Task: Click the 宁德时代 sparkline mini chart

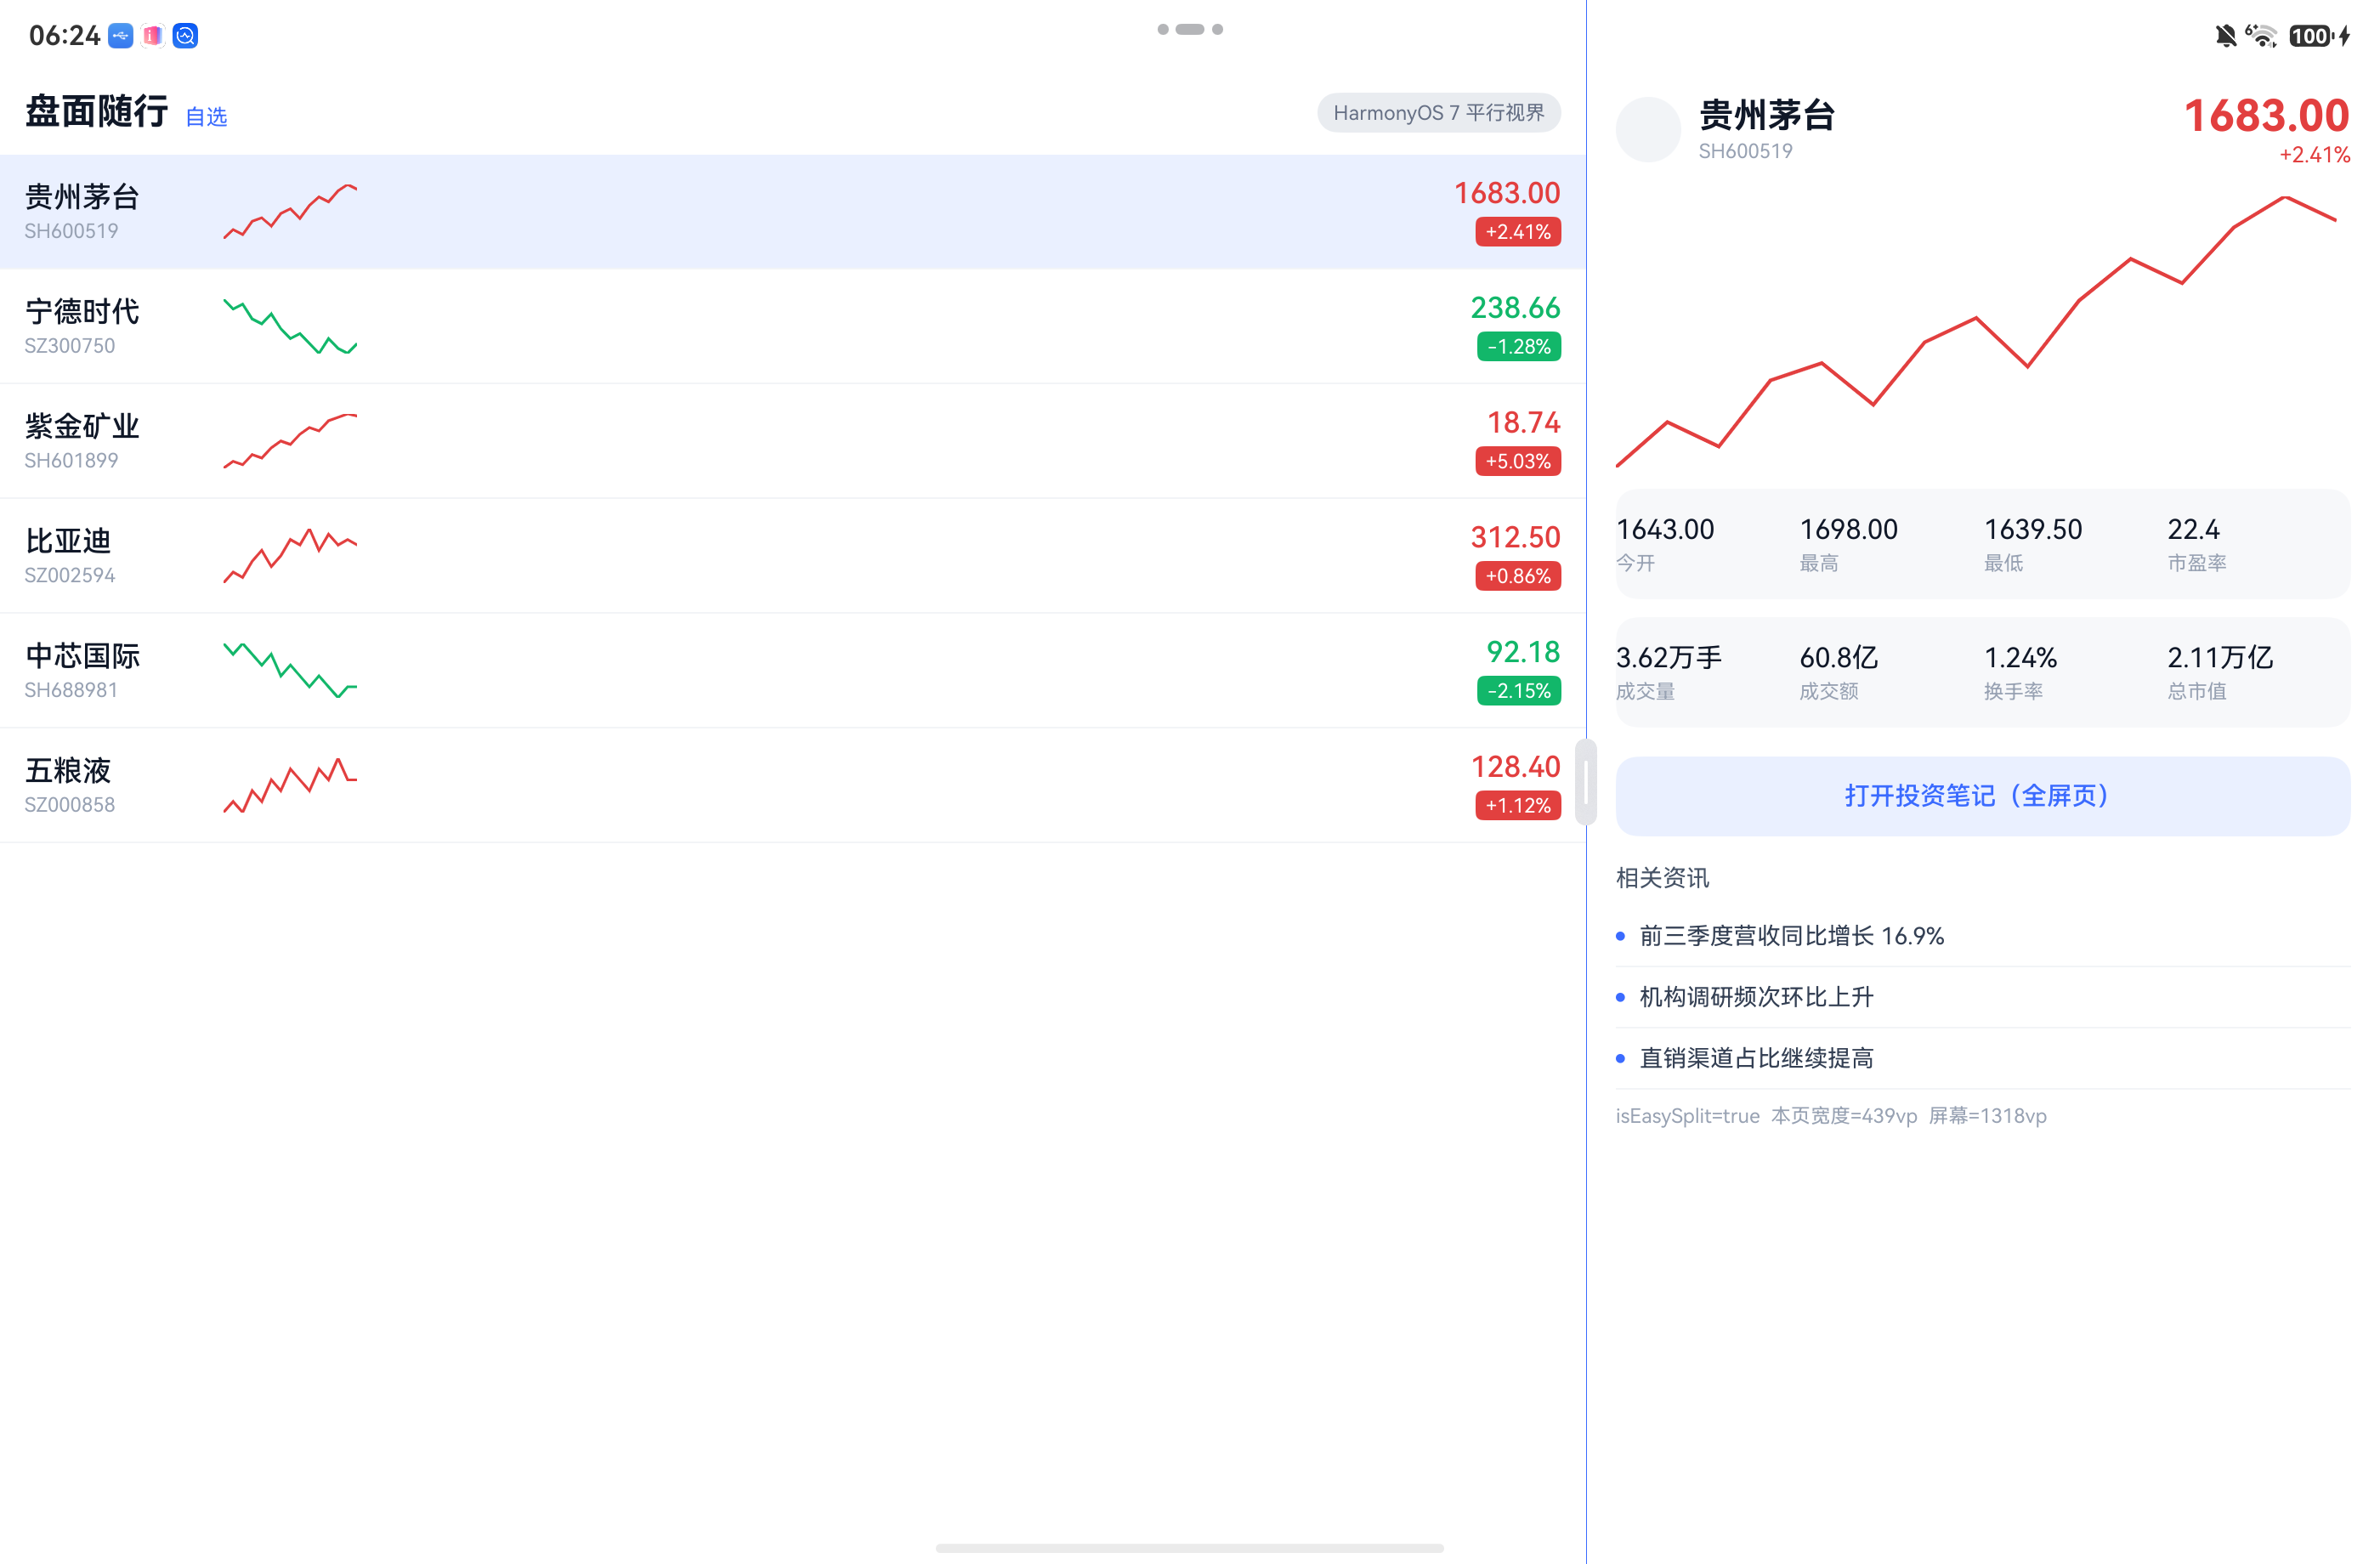Action: tap(290, 326)
